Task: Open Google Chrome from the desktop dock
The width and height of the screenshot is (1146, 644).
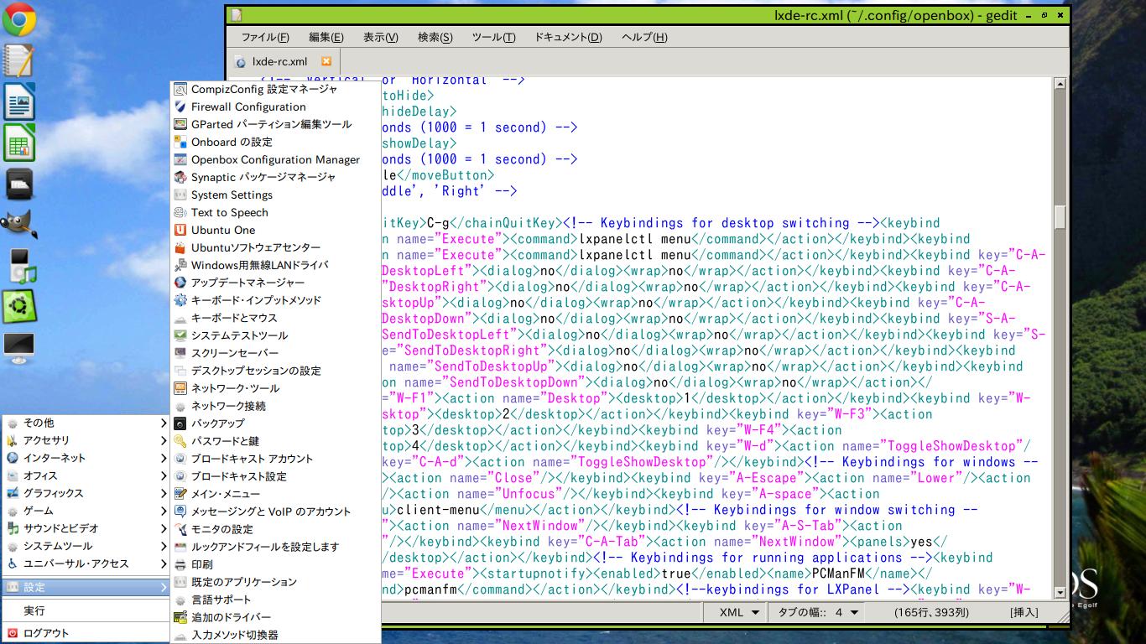Action: (x=18, y=20)
